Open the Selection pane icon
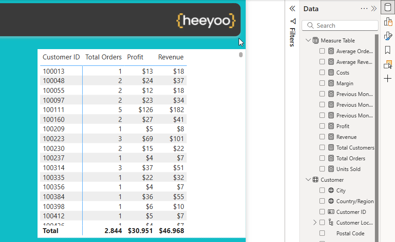Screen dimensions: 395x242 [388, 64]
